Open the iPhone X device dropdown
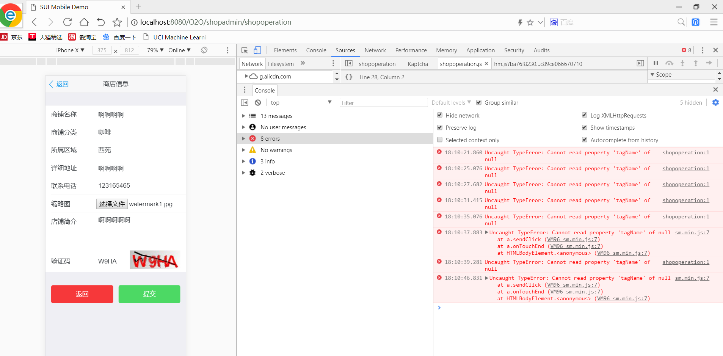The height and width of the screenshot is (356, 723). [70, 50]
